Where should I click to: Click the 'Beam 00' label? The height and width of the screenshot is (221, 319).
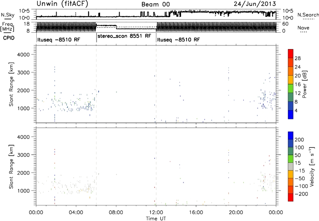[156, 4]
